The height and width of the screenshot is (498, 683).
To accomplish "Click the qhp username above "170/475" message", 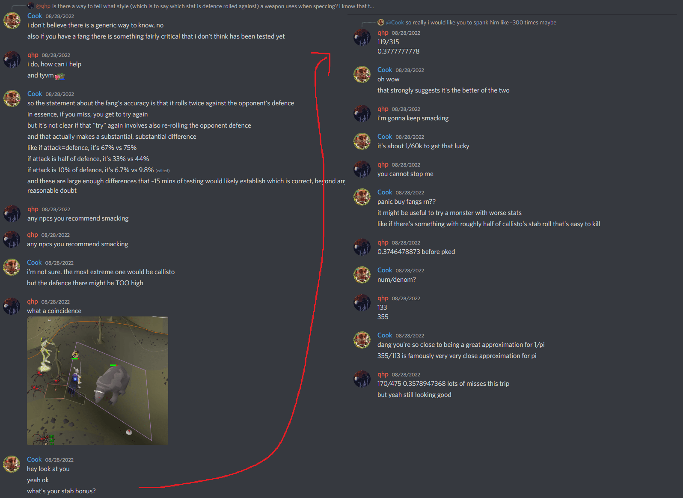I will coord(383,374).
